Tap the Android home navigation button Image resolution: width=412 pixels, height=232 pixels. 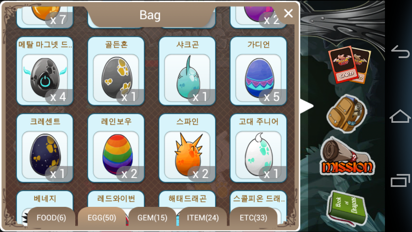pyautogui.click(x=400, y=116)
